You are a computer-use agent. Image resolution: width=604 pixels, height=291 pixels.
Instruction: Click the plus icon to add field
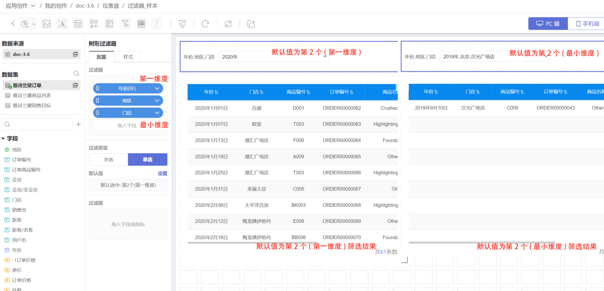click(x=78, y=124)
